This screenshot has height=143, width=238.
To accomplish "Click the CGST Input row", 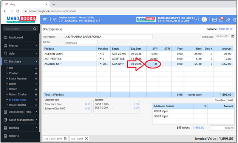I will coord(193,111).
